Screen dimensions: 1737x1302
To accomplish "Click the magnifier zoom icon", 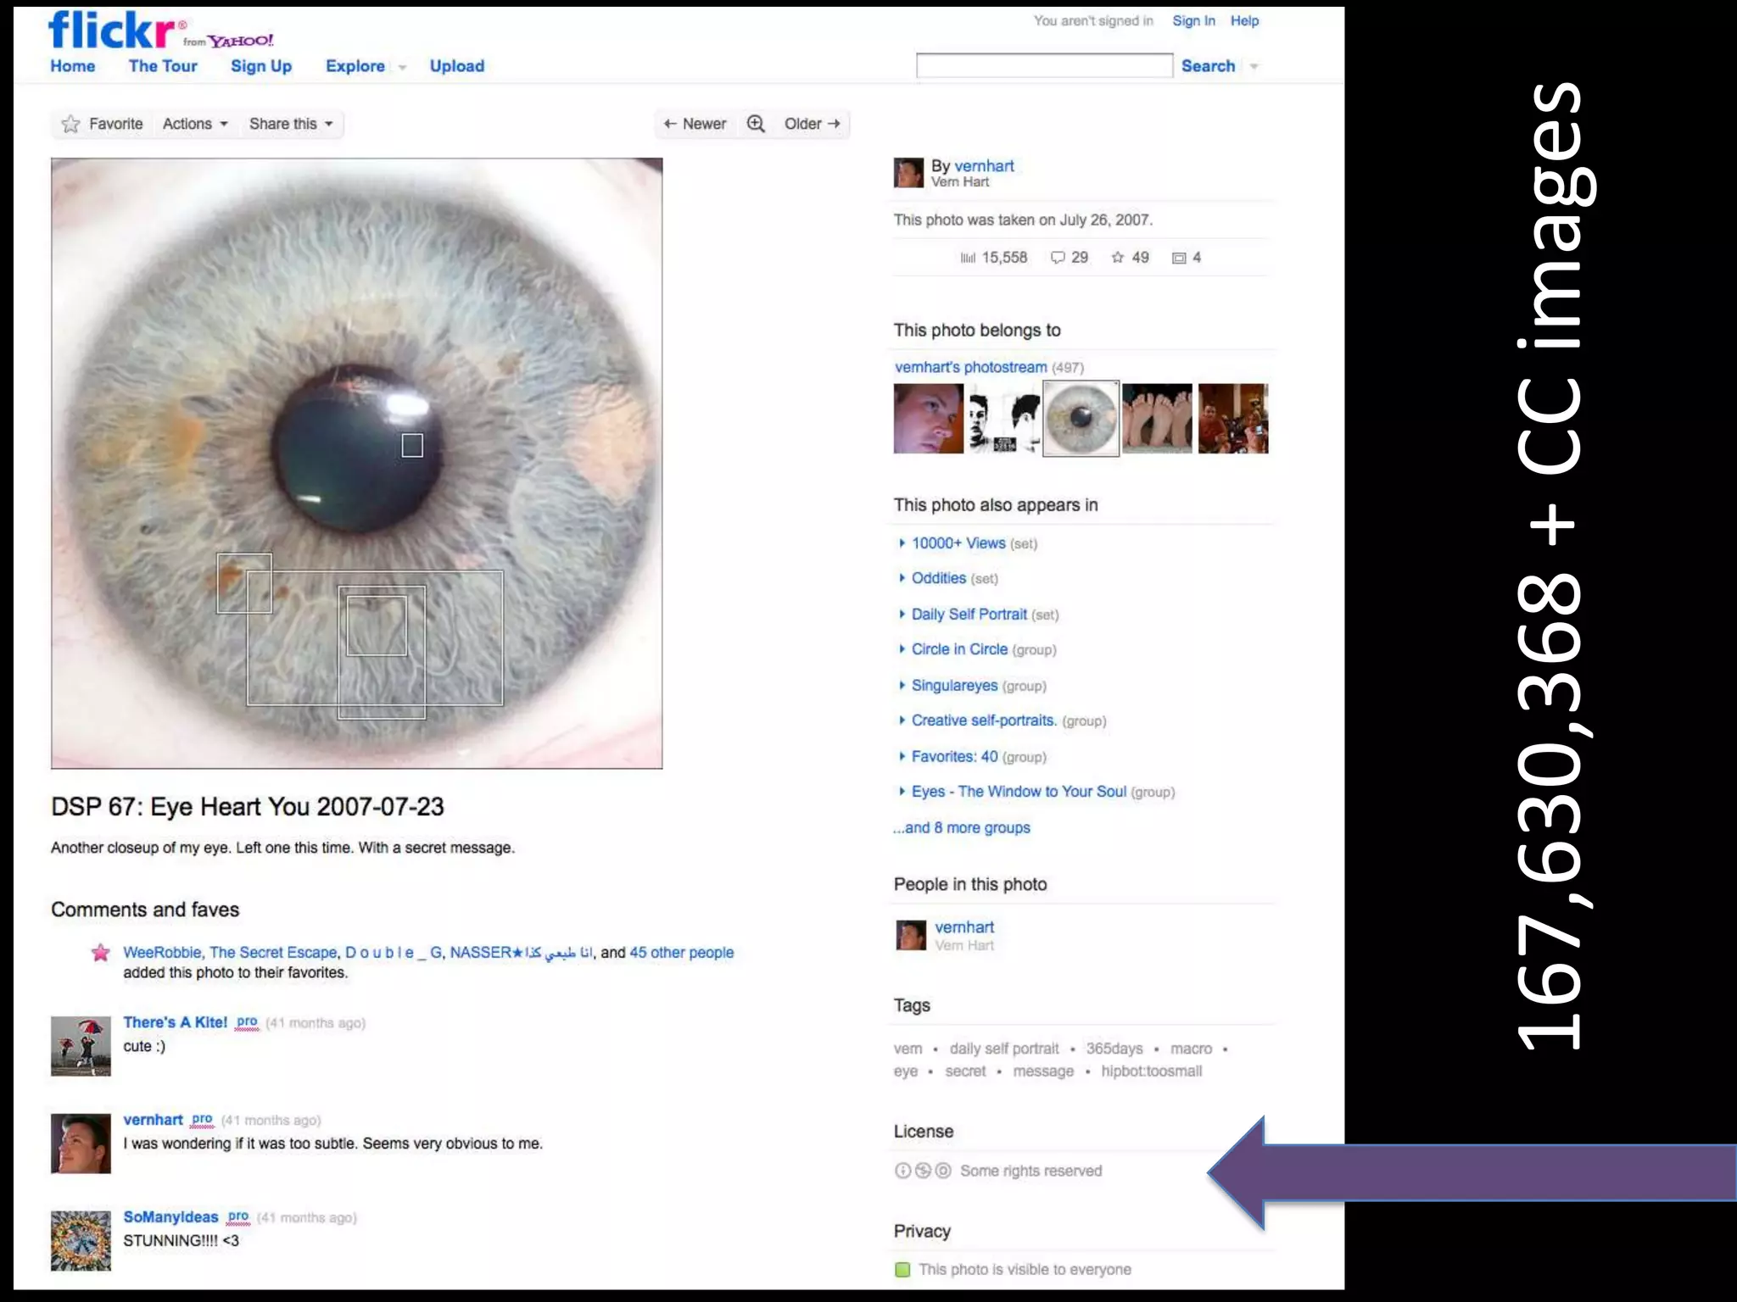I will point(756,124).
